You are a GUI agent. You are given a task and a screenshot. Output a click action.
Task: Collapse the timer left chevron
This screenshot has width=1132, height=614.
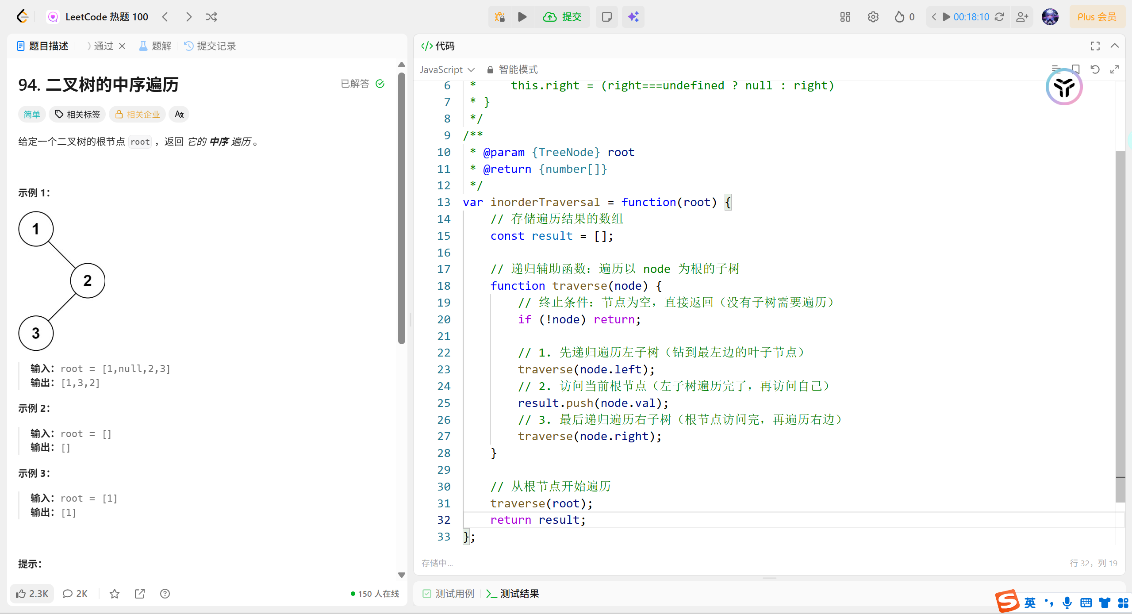click(x=934, y=17)
